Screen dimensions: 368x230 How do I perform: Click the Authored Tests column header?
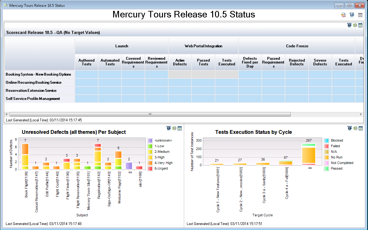click(x=87, y=62)
